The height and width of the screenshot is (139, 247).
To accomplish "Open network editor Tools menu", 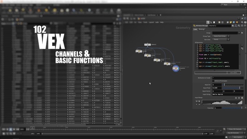I will [x=145, y=22].
